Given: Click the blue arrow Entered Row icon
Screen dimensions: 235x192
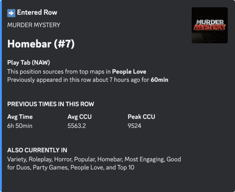Looking at the screenshot, I should [11, 13].
